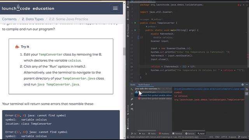Change CRLF line separator in status bar
This screenshot has width=249, height=140.
coord(217,137)
